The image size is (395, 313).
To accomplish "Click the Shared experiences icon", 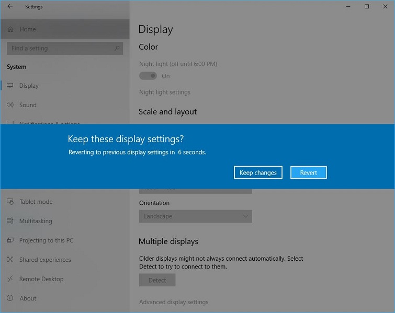I will coord(10,260).
